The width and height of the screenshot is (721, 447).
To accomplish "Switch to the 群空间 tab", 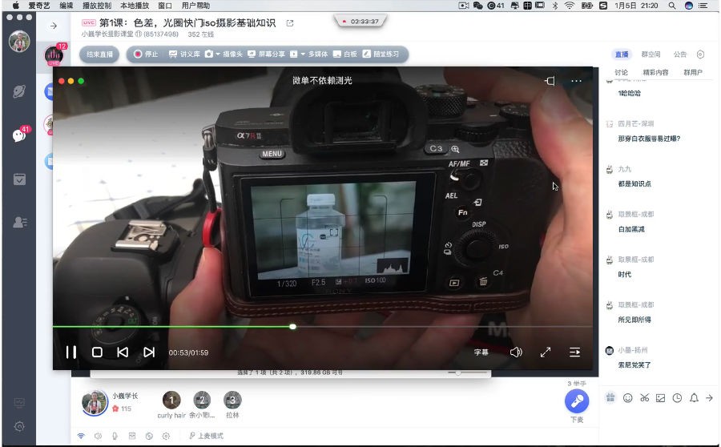I will (651, 54).
